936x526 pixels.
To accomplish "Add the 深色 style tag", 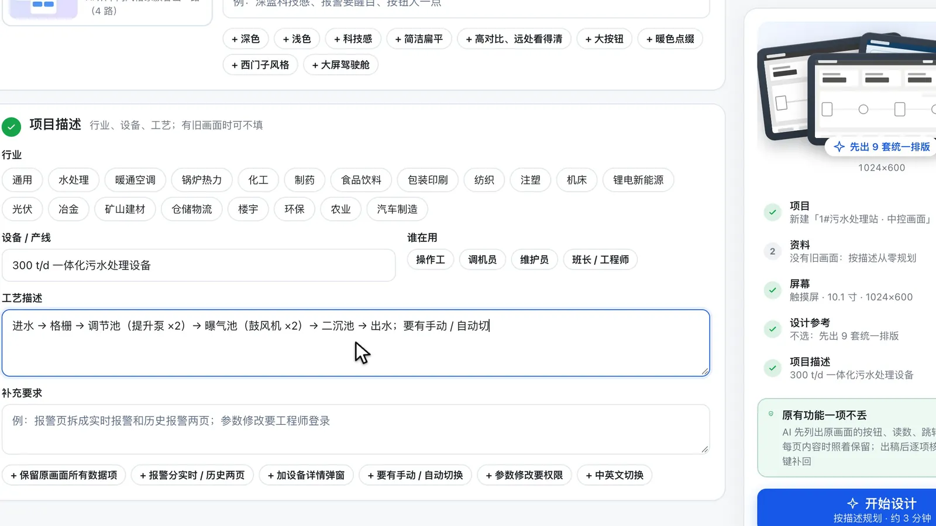I will (x=246, y=39).
